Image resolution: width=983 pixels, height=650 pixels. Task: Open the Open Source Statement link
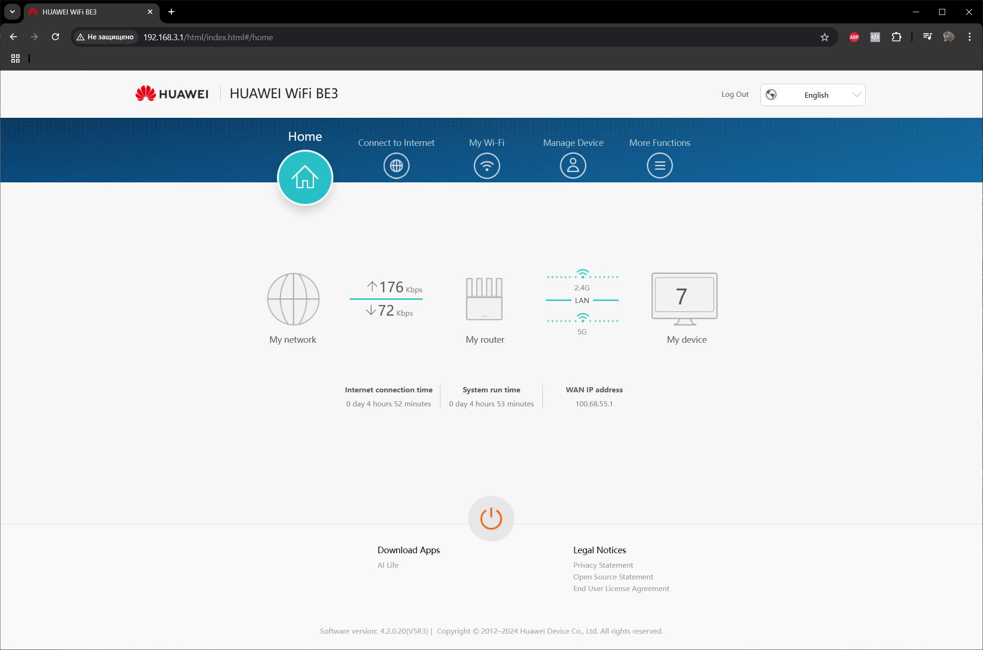tap(613, 577)
